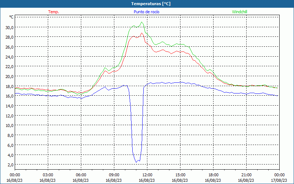Click the highest peak of green Windchill curve
Viewport: 294px width, 184px height.
coord(142,22)
